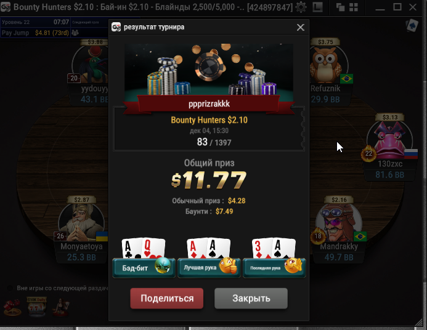Click the Mandrakky pilot avatar
Screen dimensions: 427x330
point(339,223)
